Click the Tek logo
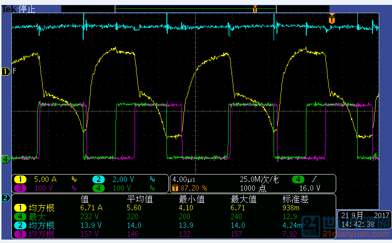The height and width of the screenshot is (243, 392). pyautogui.click(x=9, y=9)
